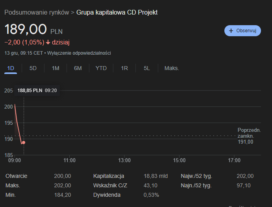
Task: Show the 1M chart period
Action: pyautogui.click(x=56, y=68)
